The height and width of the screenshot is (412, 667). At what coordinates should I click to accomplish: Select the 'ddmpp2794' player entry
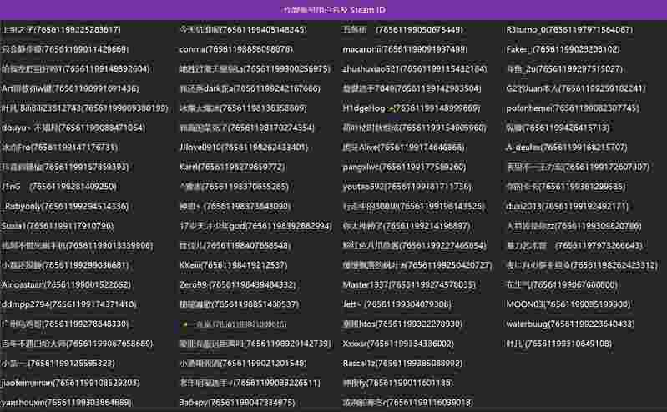click(x=68, y=304)
